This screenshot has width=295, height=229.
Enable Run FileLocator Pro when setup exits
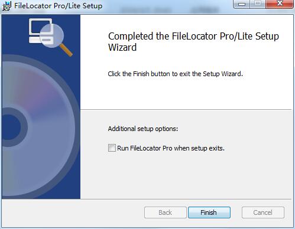click(112, 148)
